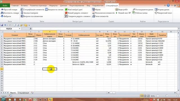Move the zoom slider handle

167,96
